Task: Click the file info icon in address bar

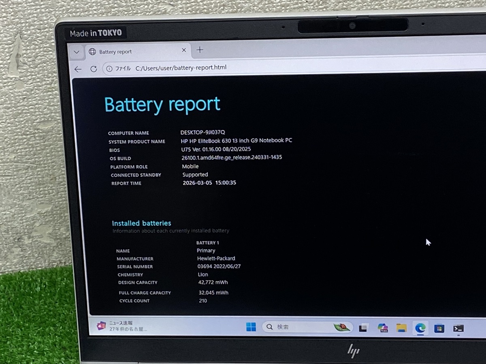Action: (109, 69)
